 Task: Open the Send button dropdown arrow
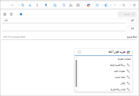click(x=120, y=14)
